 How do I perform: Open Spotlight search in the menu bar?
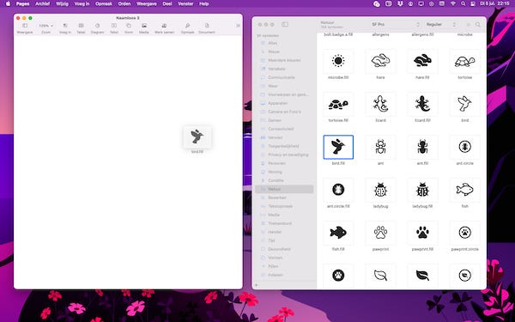tap(463, 4)
